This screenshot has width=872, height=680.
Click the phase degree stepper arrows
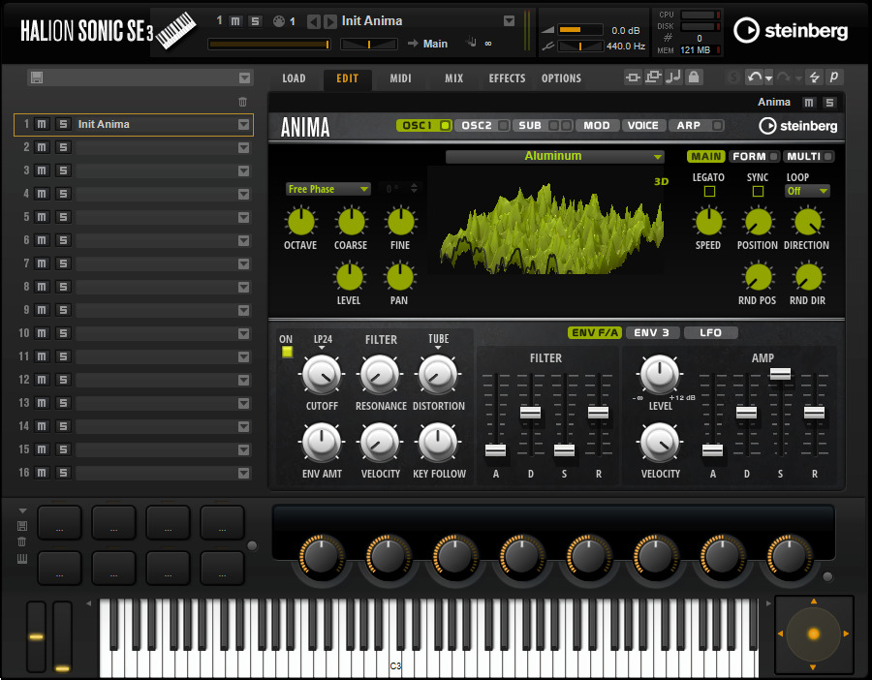(415, 189)
